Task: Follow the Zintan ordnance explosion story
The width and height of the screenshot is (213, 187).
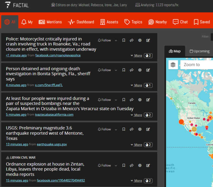Action: tap(104, 165)
